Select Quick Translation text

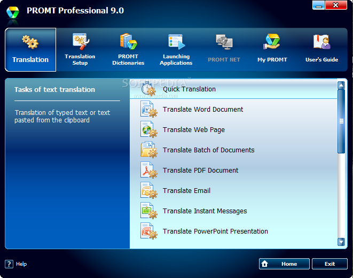point(189,89)
